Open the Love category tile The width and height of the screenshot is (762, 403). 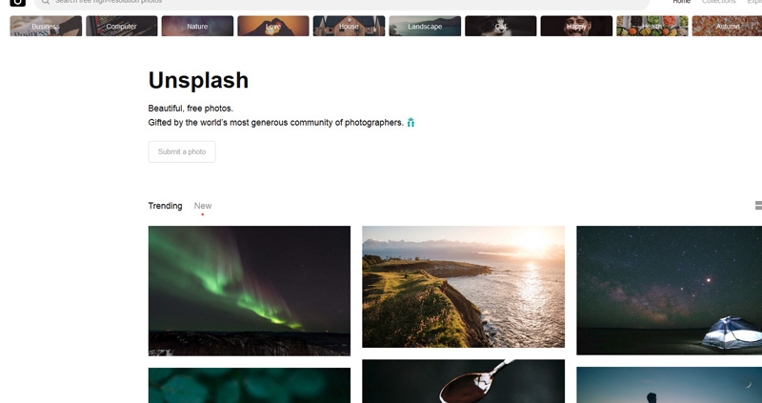point(273,27)
